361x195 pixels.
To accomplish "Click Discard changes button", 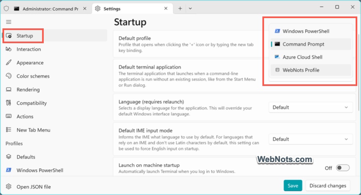I will coord(328,186).
